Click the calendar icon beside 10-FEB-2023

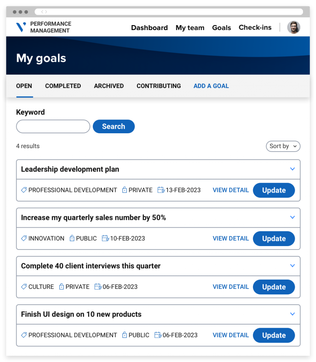tap(105, 238)
